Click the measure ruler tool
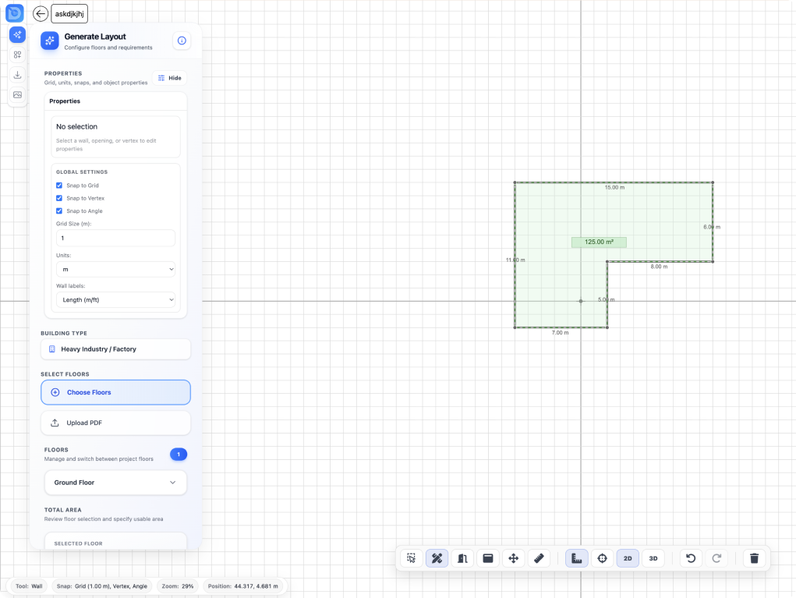 click(539, 558)
